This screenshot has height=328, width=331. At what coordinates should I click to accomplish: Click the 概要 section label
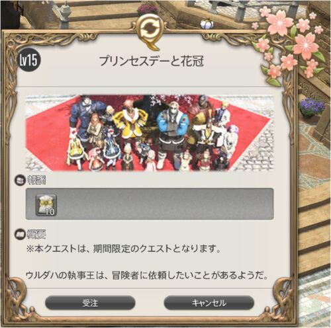(36, 234)
